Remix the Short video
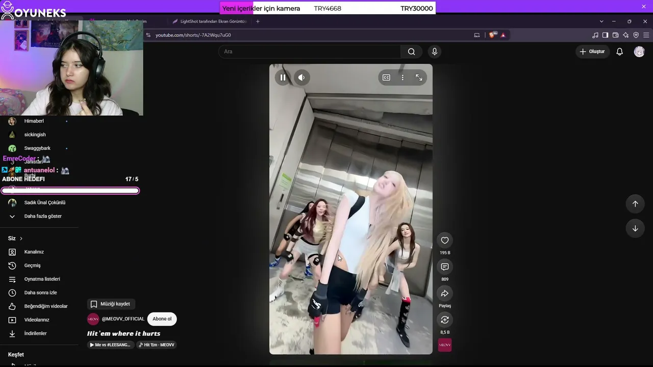Image resolution: width=653 pixels, height=367 pixels. tap(445, 320)
